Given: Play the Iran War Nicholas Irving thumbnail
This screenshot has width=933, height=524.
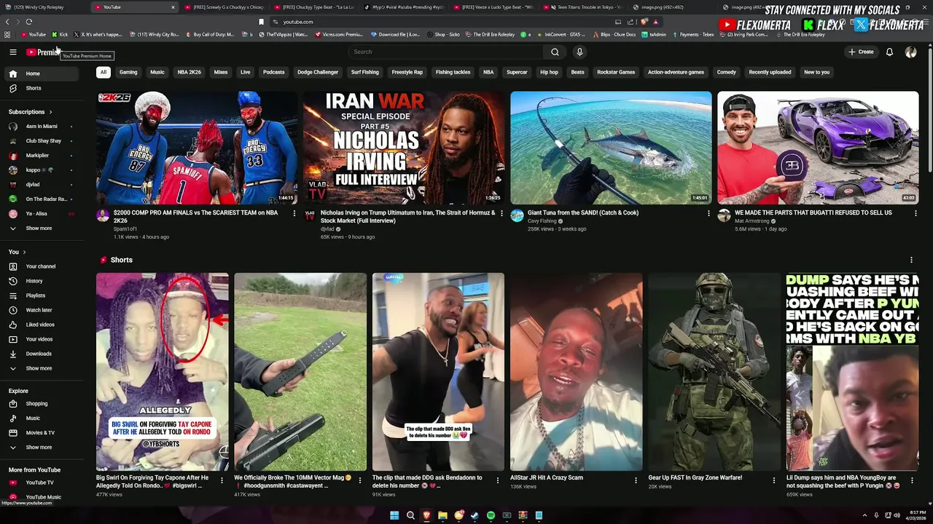Looking at the screenshot, I should (x=404, y=148).
